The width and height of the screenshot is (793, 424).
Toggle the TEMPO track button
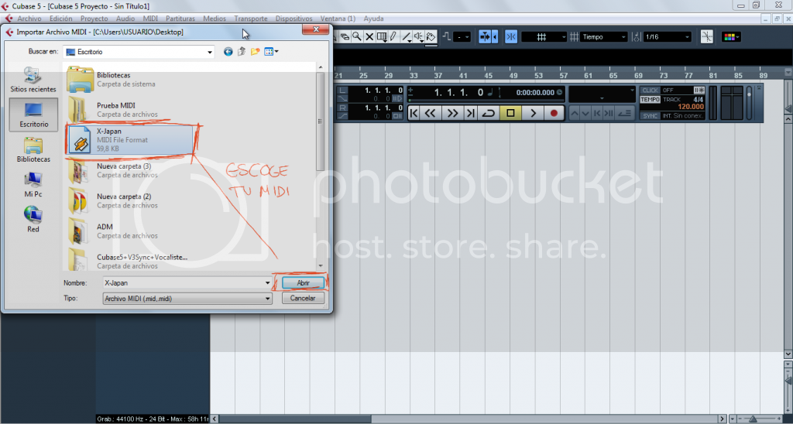[650, 100]
